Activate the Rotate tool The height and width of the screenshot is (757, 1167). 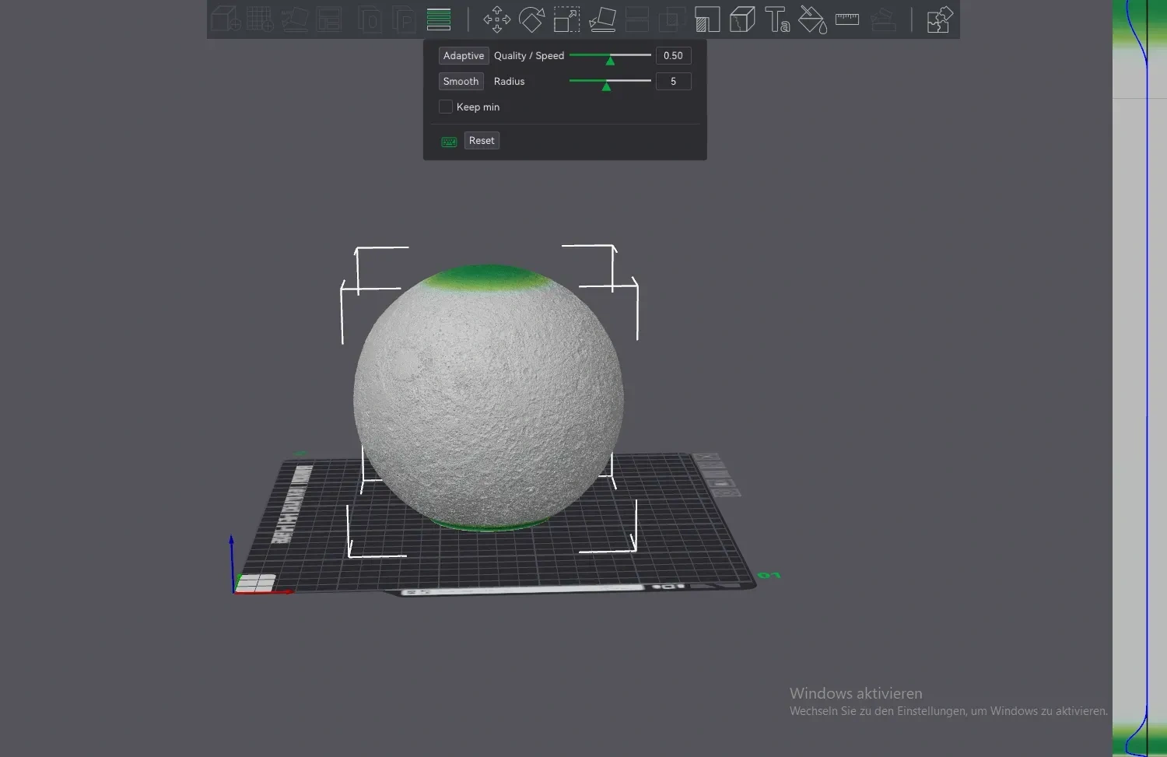531,19
